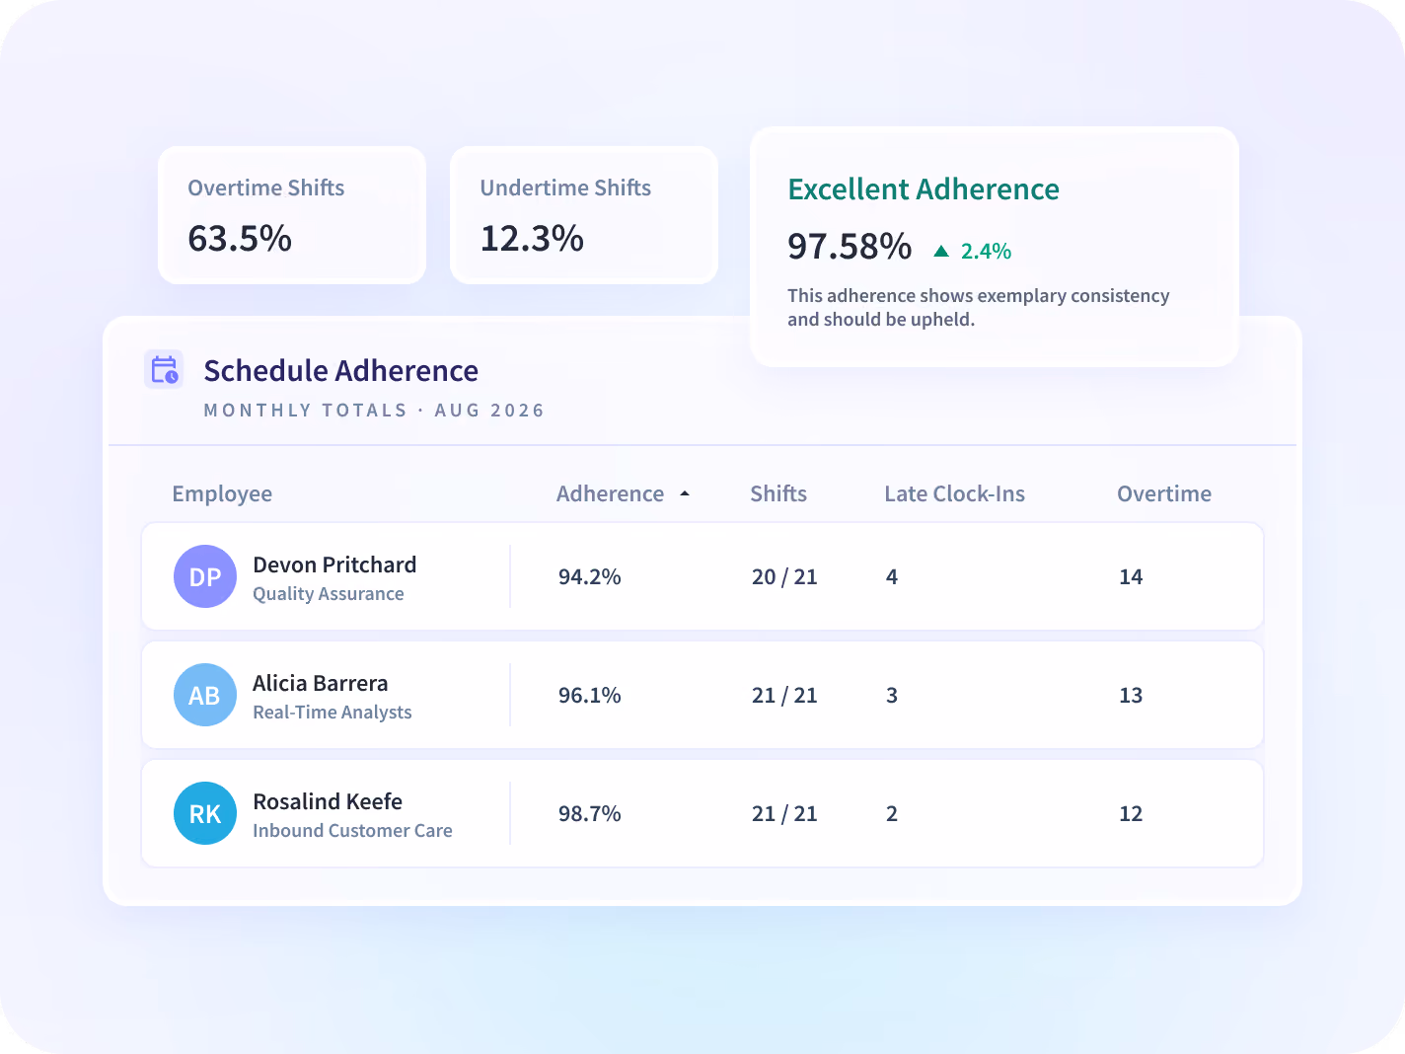
Task: Open Devon Pritchard's name
Action: (334, 565)
